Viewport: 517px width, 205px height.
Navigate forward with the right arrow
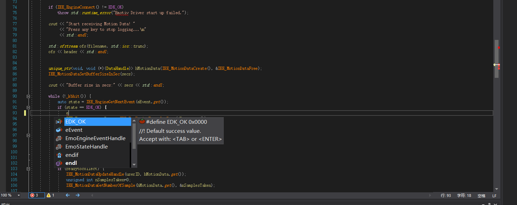(78, 195)
